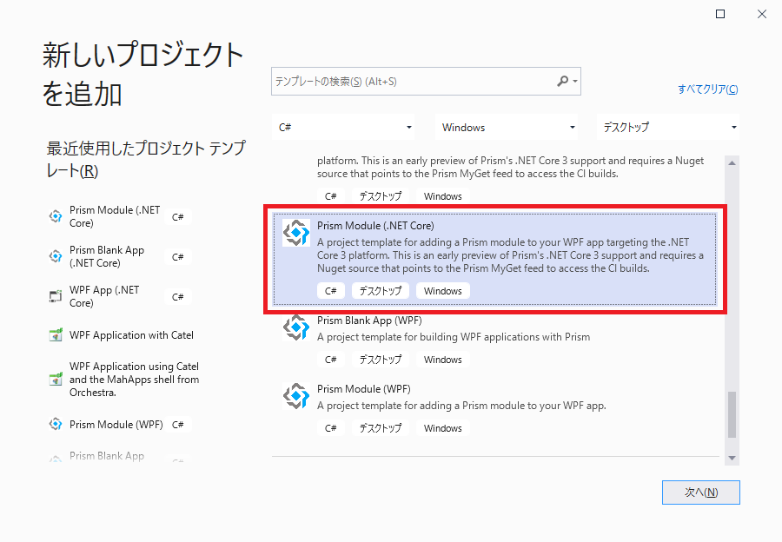
Task: Expand search options arrow beside magnifier
Action: pos(575,82)
